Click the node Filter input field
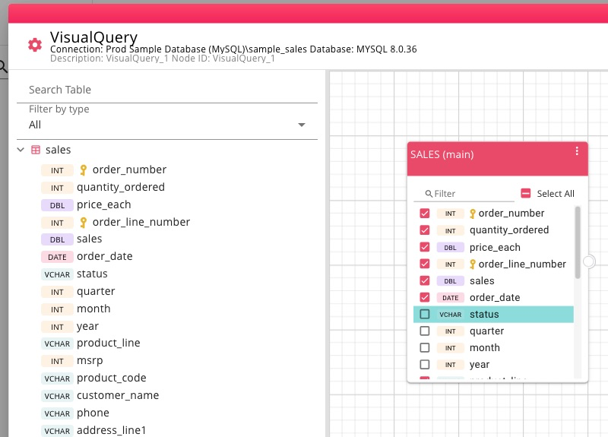The width and height of the screenshot is (608, 437). click(x=464, y=194)
